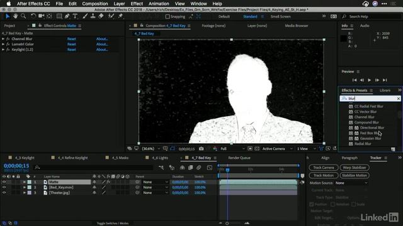This screenshot has height=226, width=403.
Task: Enable the Snapping checkbox
Action: (x=167, y=17)
